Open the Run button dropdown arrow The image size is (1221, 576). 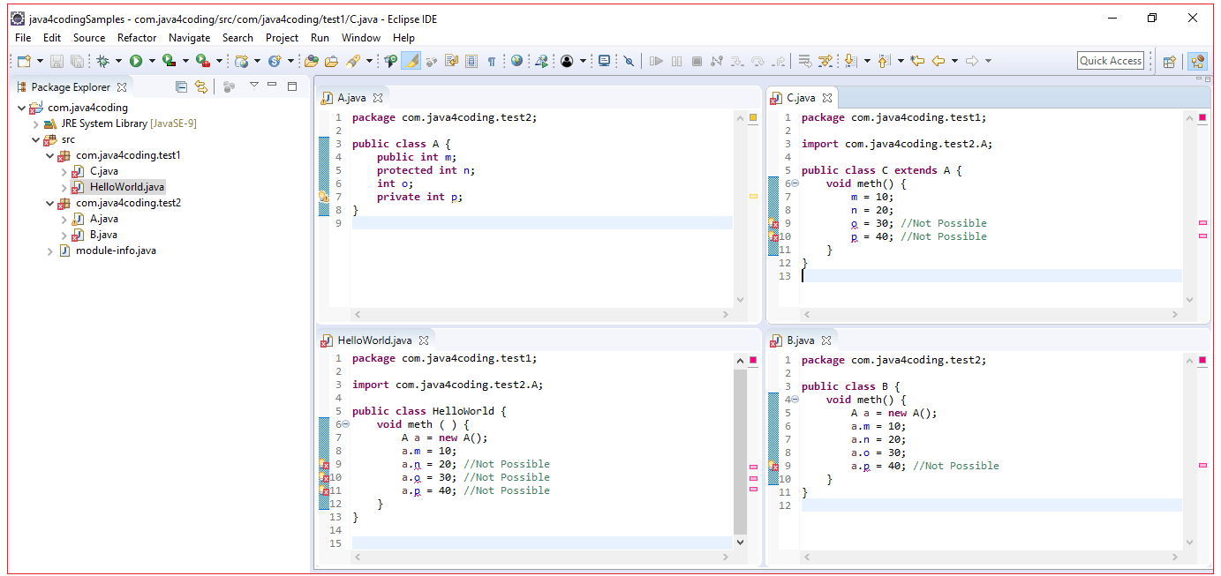coord(151,61)
